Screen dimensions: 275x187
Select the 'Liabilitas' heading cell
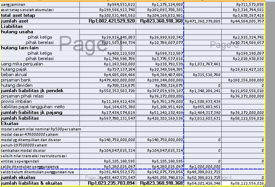40,27
